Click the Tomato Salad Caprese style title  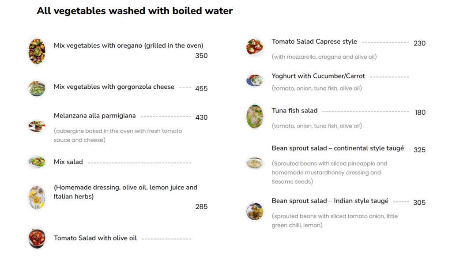(314, 41)
